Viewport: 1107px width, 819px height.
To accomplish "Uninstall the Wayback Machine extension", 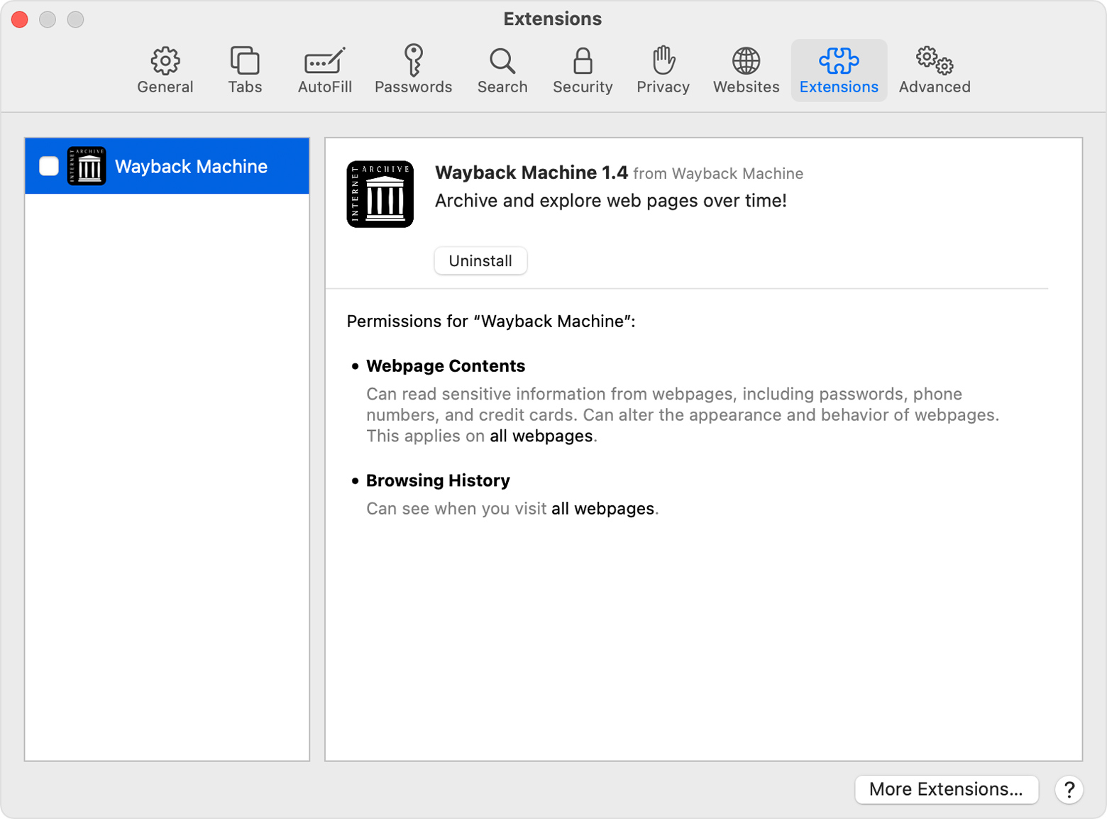I will point(480,260).
